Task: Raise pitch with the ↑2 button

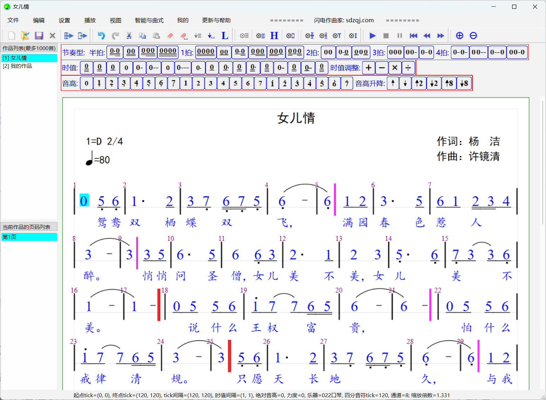Action: tap(419, 83)
